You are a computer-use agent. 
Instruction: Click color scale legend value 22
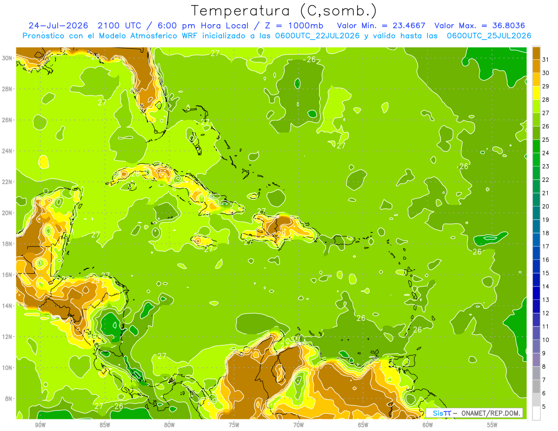(546, 180)
